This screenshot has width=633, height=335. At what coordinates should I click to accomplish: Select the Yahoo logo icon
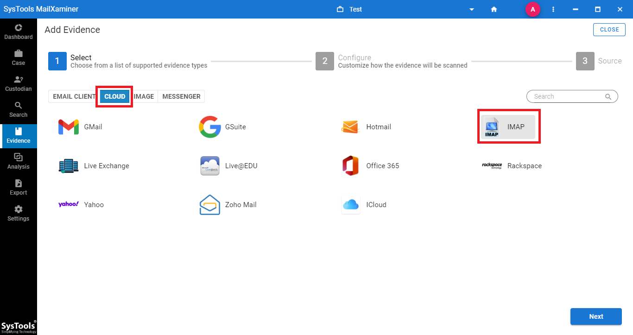tap(69, 204)
